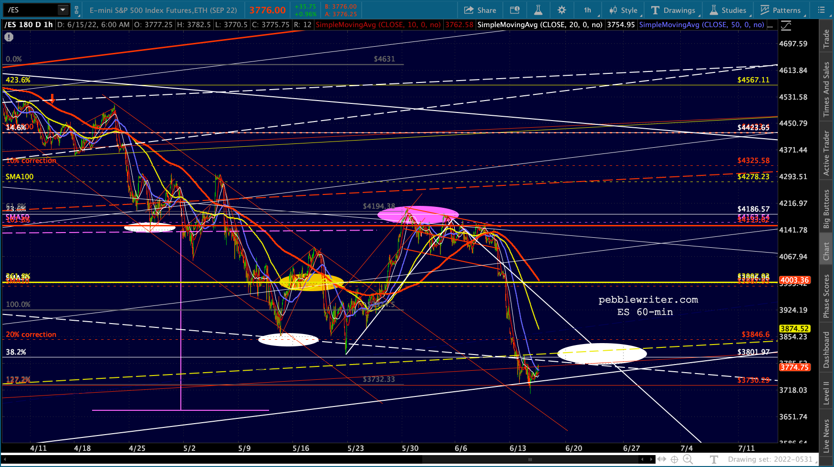Click the $3846.6 price level label
This screenshot has width=834, height=467.
click(x=755, y=335)
